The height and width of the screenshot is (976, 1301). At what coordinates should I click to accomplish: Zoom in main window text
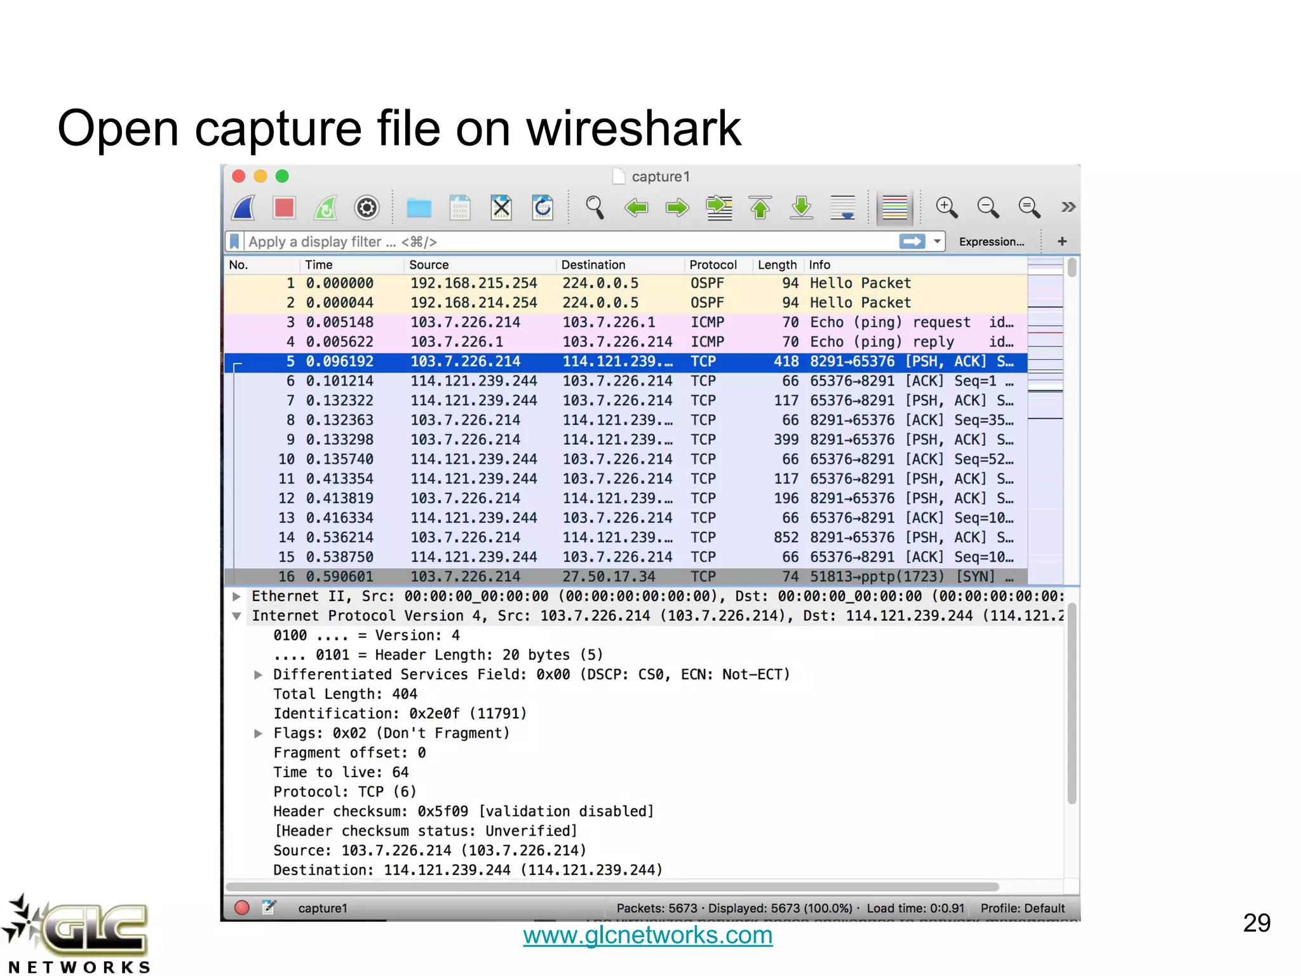coord(947,208)
